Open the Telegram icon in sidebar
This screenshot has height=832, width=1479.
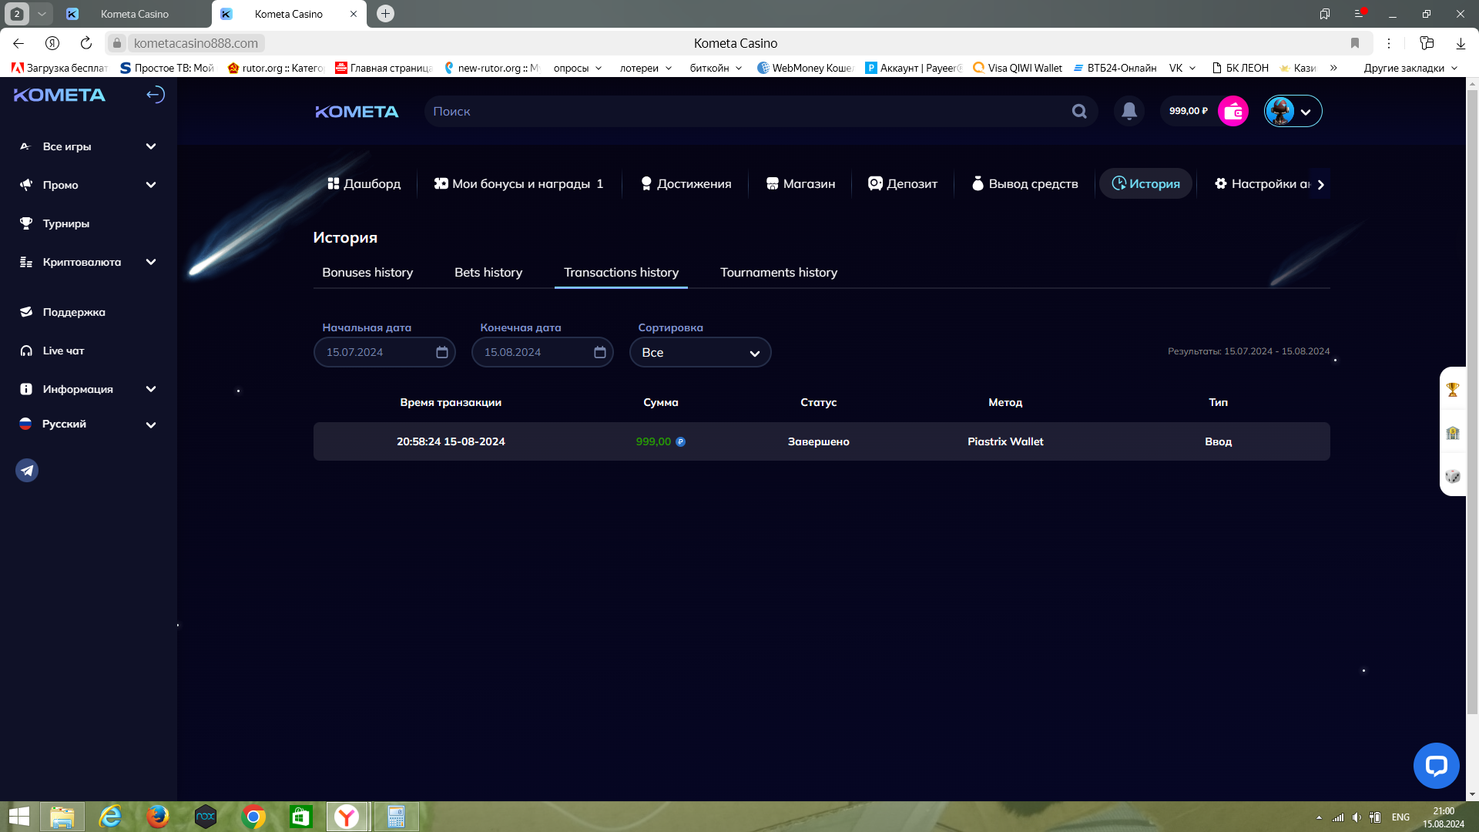27,470
